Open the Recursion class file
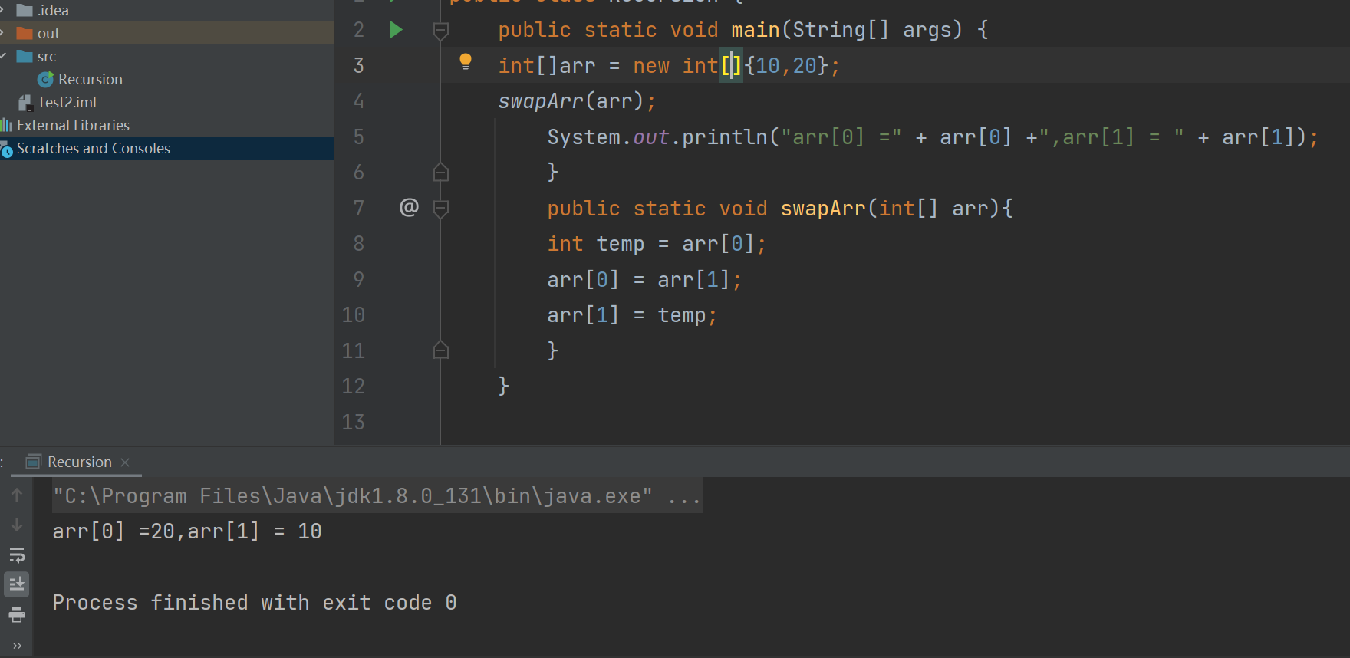 tap(91, 79)
